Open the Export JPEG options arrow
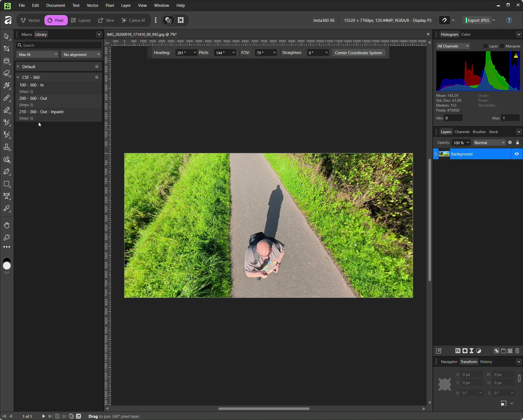This screenshot has width=523, height=420. coord(494,20)
